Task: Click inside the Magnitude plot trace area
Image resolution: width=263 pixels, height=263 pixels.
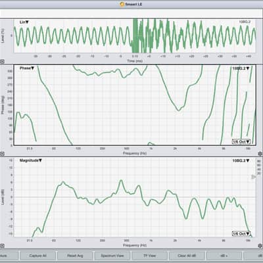Action: 135,197
